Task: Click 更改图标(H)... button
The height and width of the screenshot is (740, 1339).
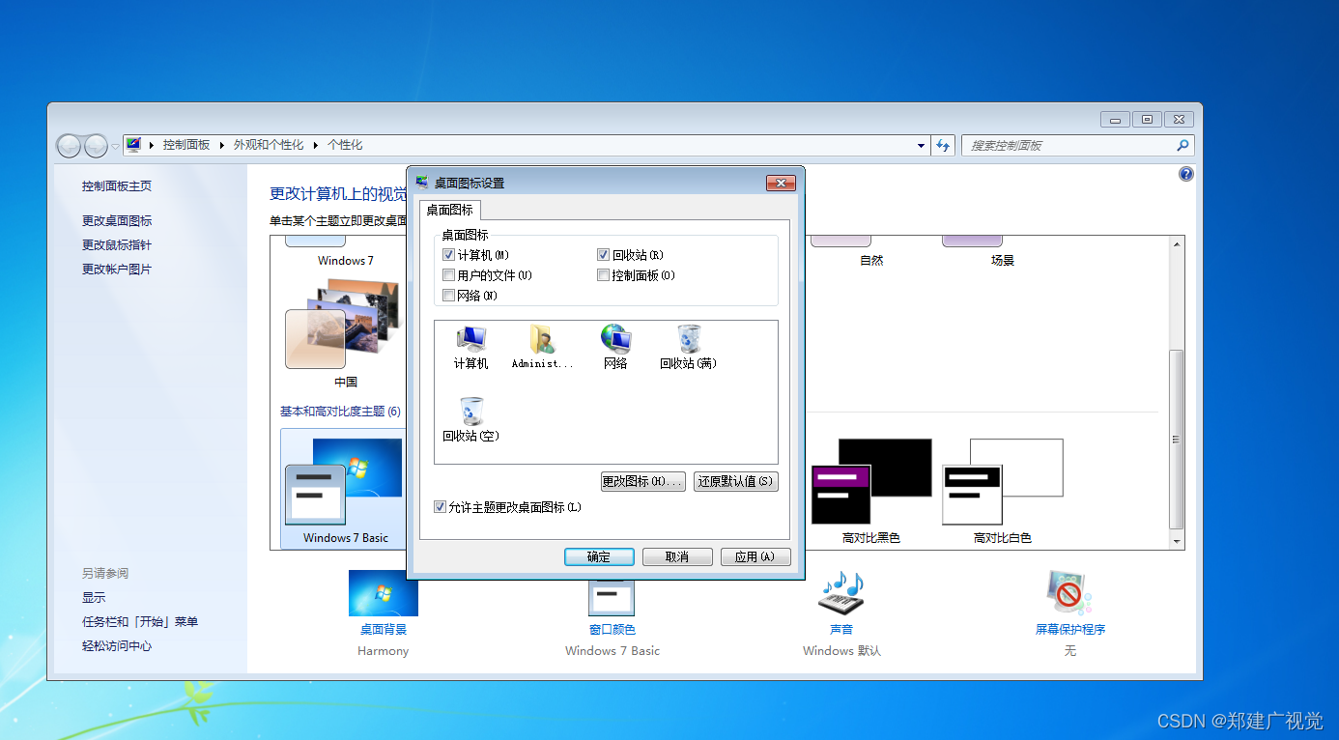Action: [643, 481]
